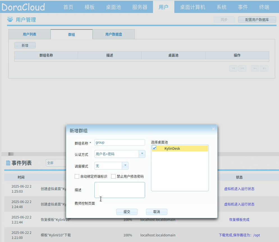Switch to the 用户数据盘 tab
Viewport: 279px width, 242px height.
(113, 34)
